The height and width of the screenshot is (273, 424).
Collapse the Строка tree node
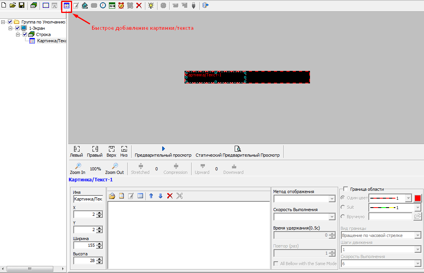(18, 34)
